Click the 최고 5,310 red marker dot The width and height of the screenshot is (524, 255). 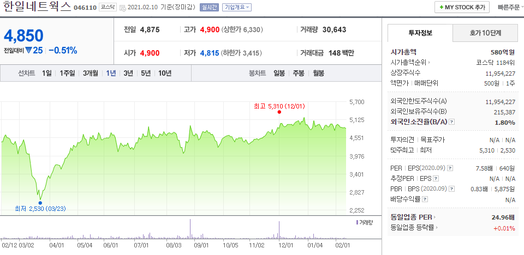279,112
